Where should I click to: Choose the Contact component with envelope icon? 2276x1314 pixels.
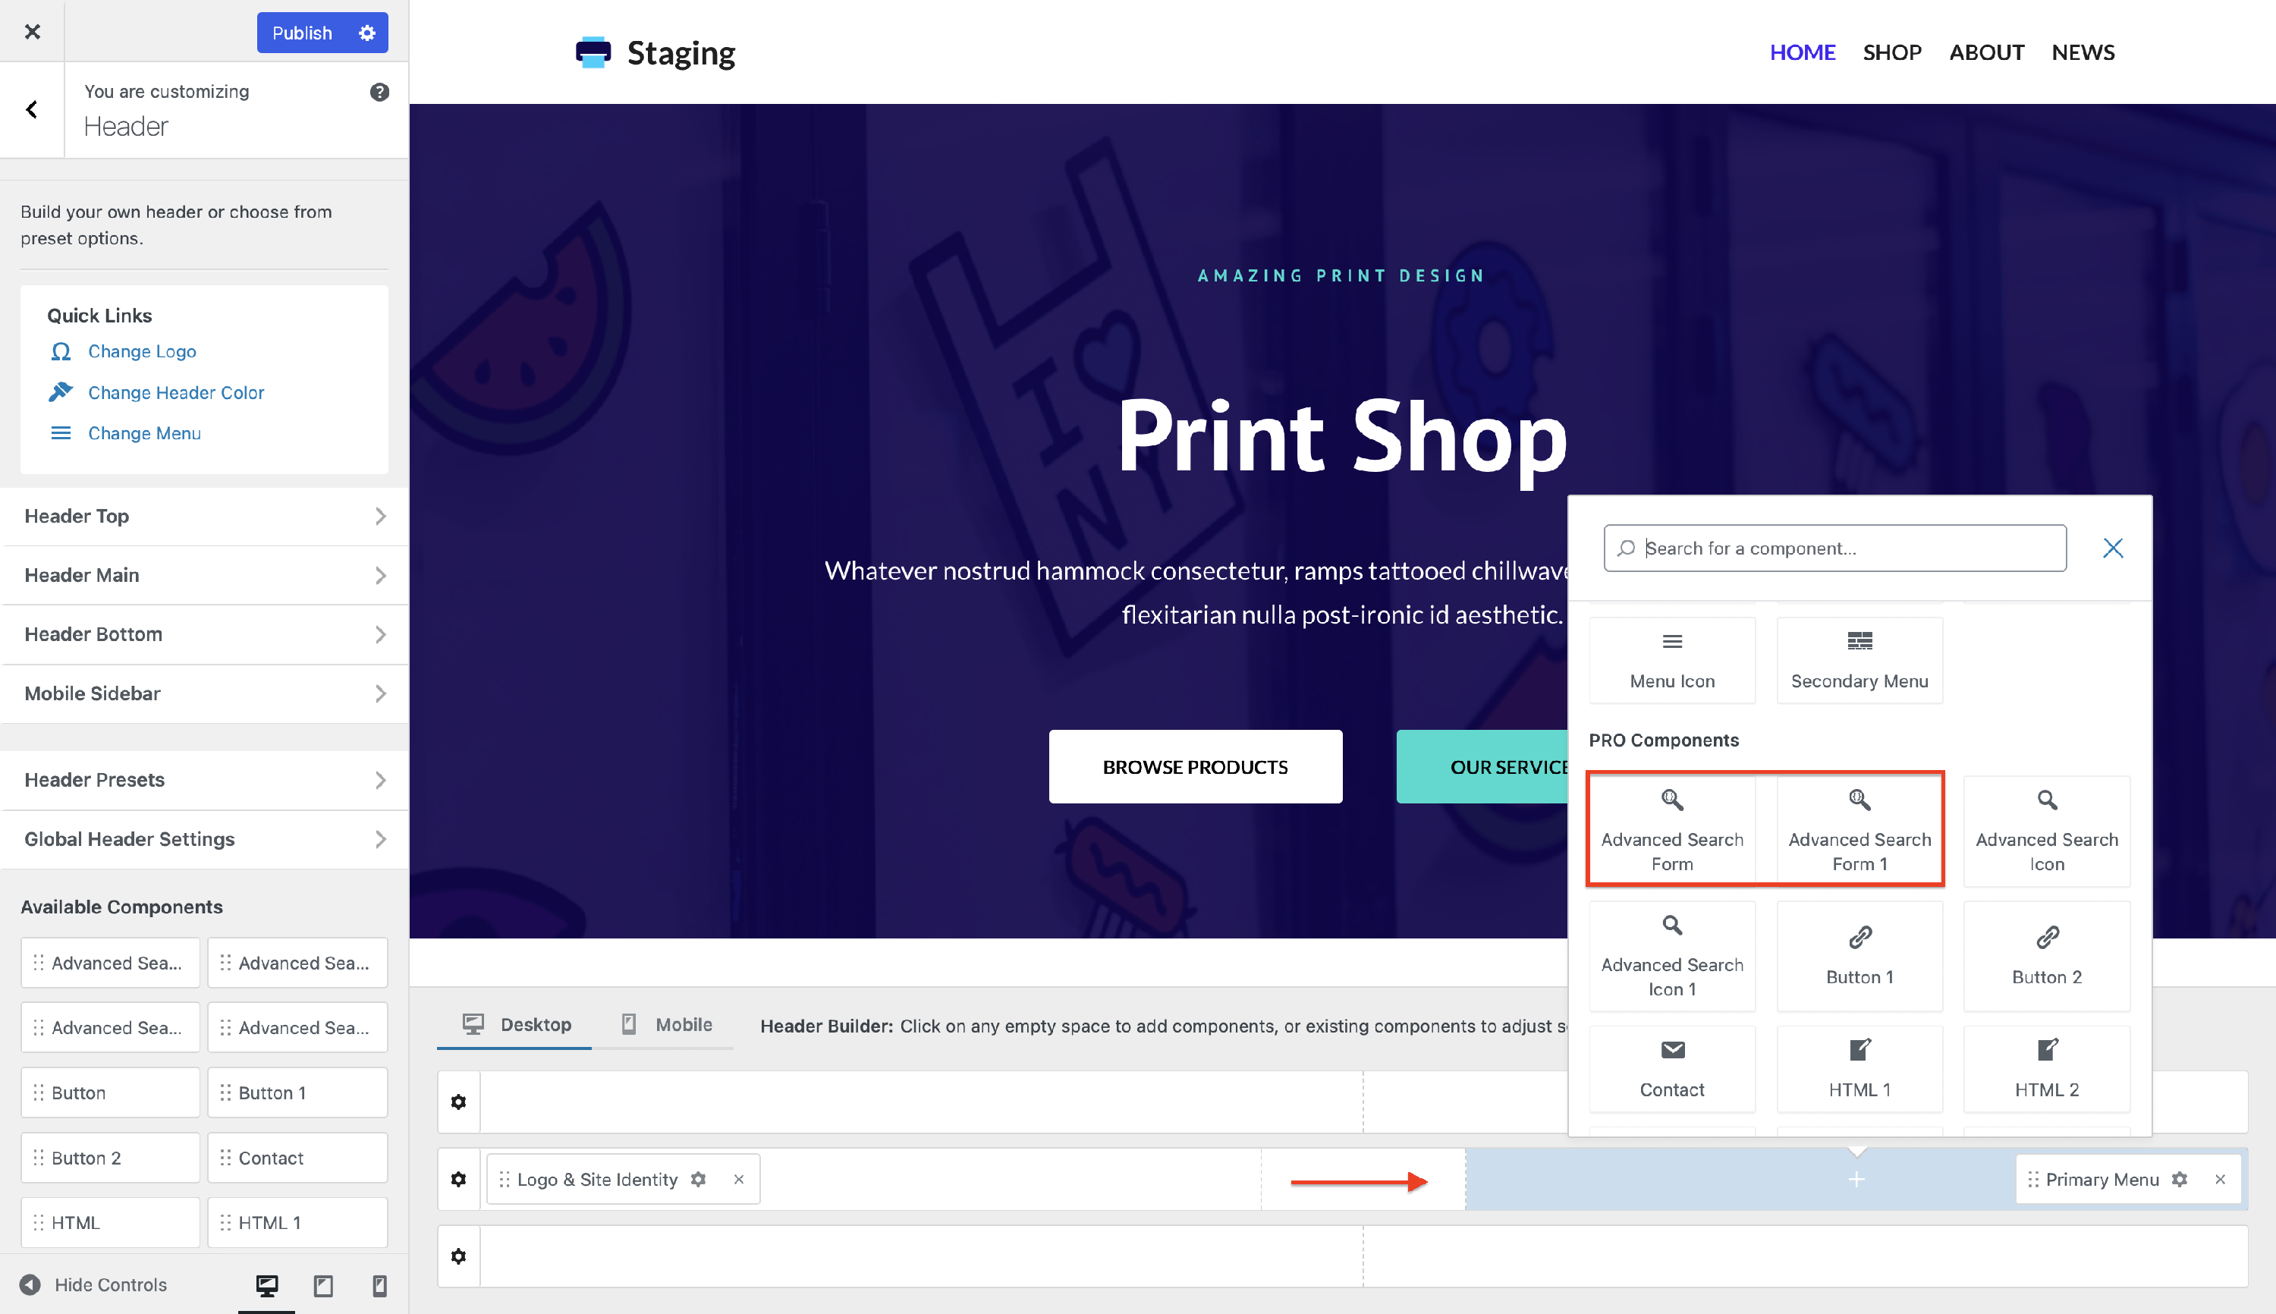pyautogui.click(x=1671, y=1068)
